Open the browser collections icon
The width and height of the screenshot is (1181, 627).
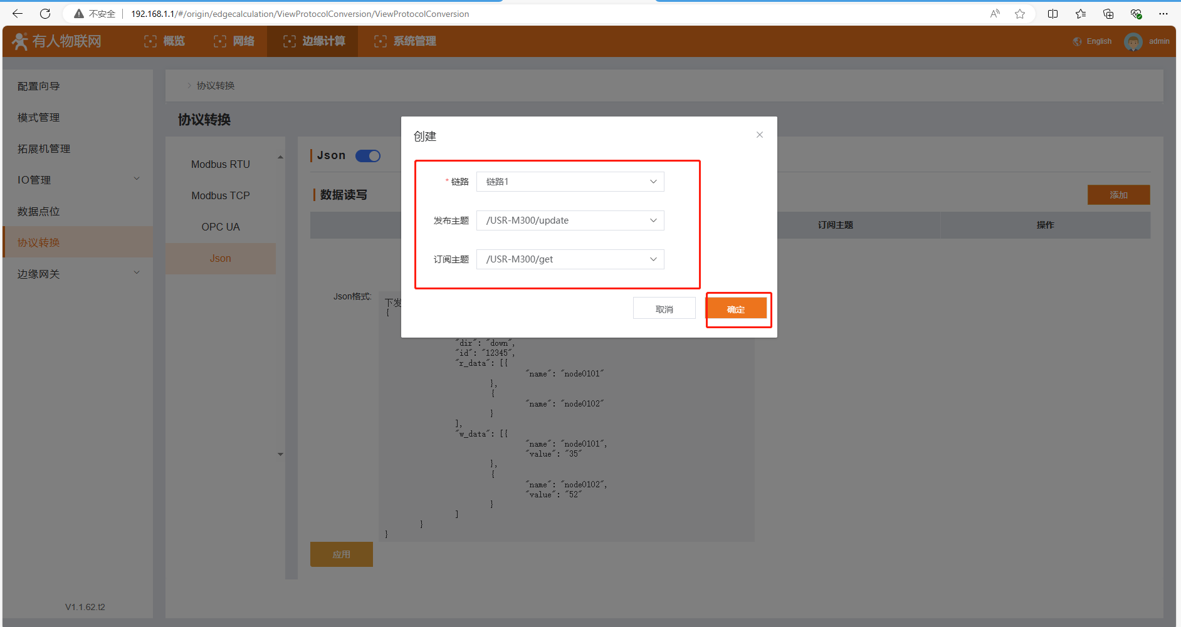pos(1108,14)
